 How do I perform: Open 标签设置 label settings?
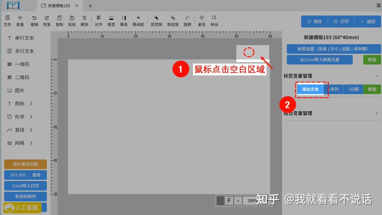click(334, 49)
